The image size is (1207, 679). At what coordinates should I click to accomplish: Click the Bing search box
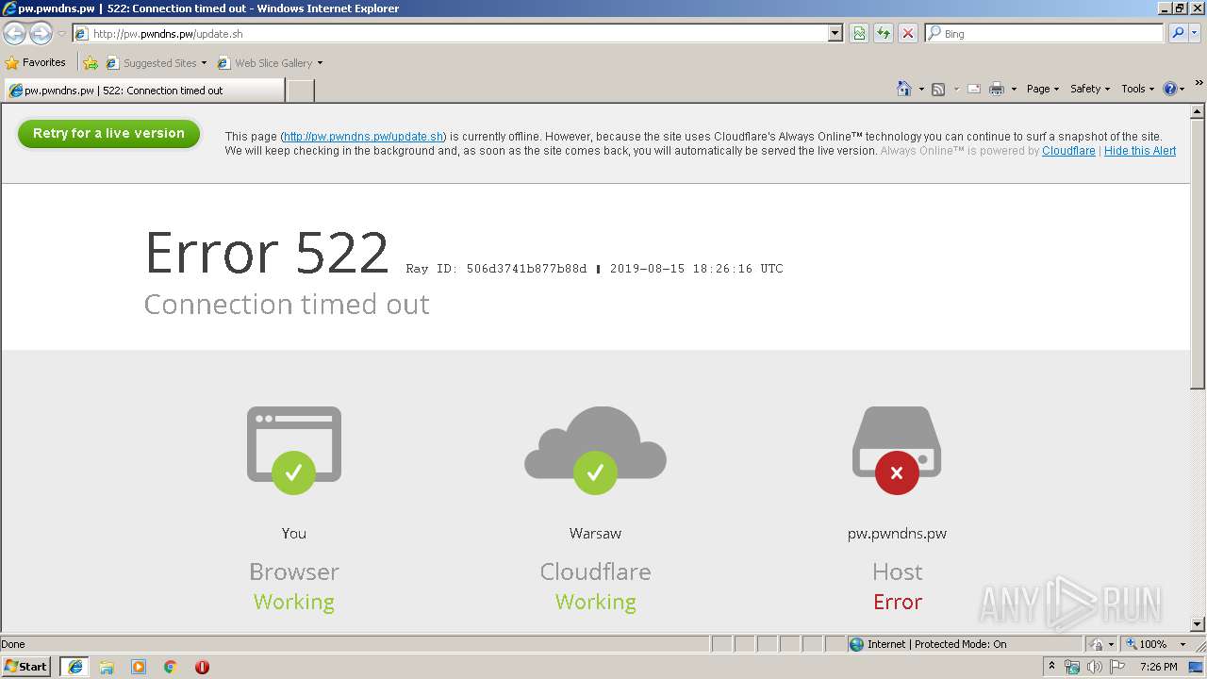[1045, 33]
